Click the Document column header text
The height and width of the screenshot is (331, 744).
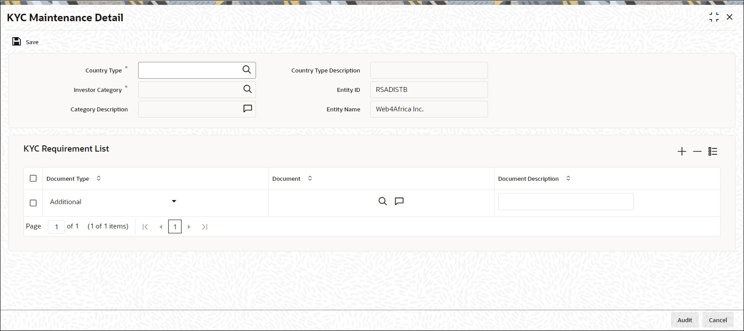286,179
